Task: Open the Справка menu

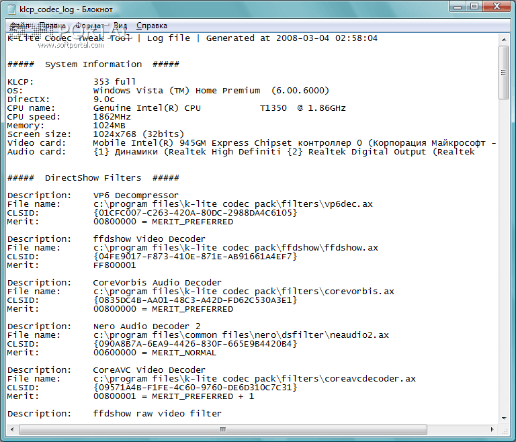Action: coord(152,26)
